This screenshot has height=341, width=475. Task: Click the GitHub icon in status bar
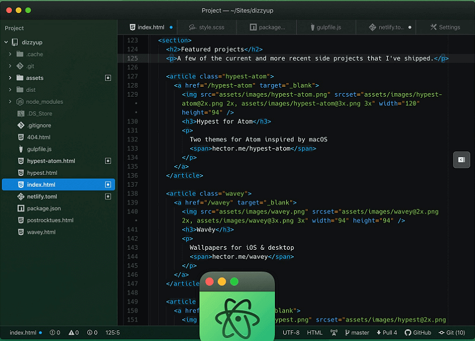(408, 333)
